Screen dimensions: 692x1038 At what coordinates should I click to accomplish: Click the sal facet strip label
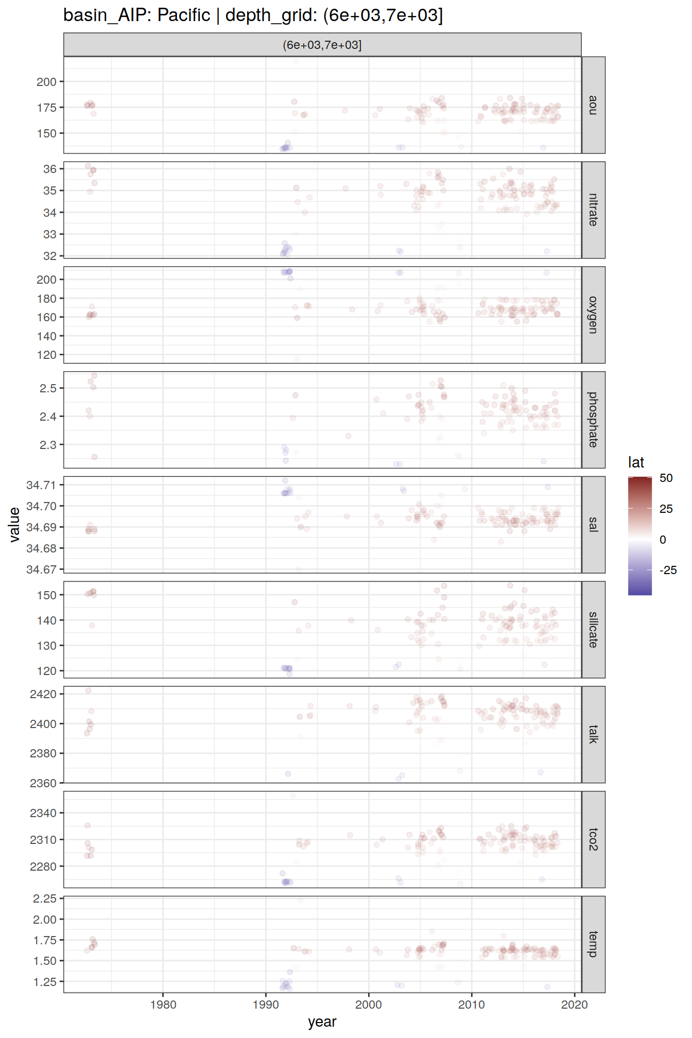pyautogui.click(x=593, y=525)
